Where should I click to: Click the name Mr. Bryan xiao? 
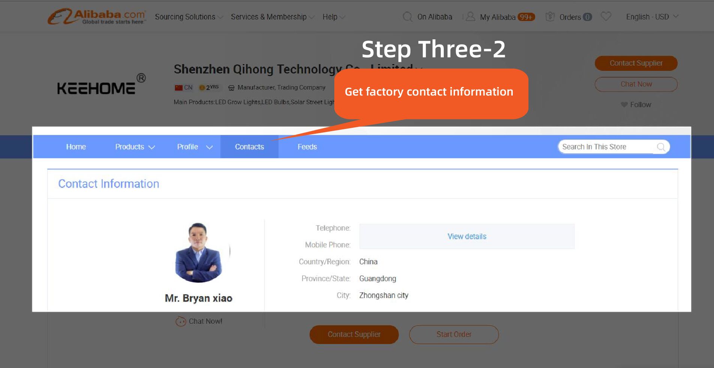pyautogui.click(x=199, y=298)
